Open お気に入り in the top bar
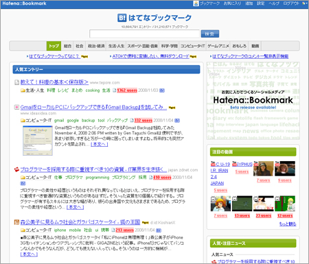This screenshot has width=309, height=264. tap(232, 3)
